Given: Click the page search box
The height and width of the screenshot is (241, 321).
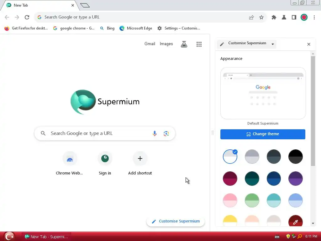Looking at the screenshot, I should (x=105, y=134).
